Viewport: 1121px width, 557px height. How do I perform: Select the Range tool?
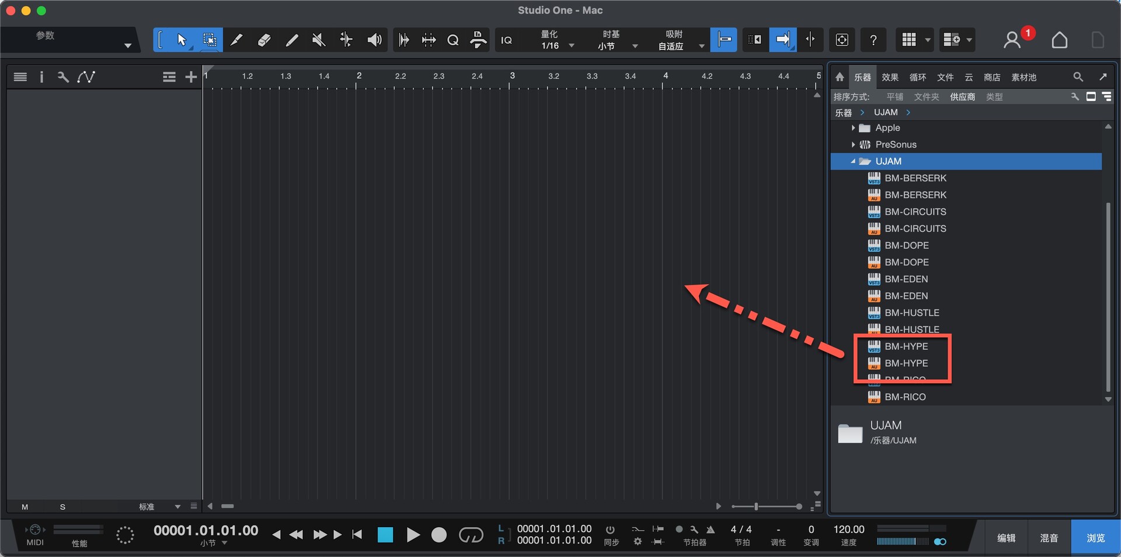pyautogui.click(x=209, y=40)
